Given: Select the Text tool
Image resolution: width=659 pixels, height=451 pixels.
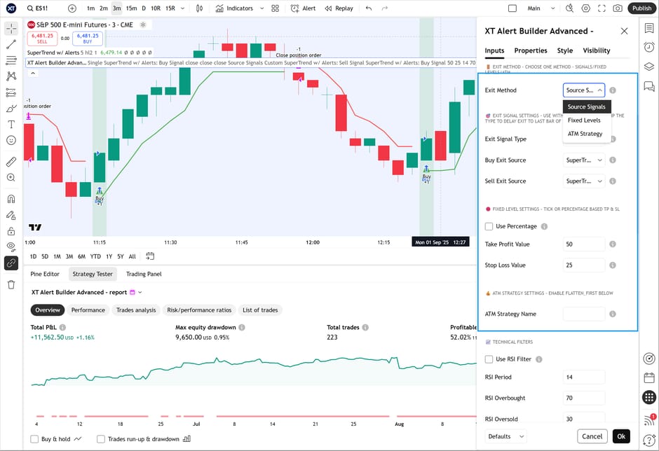Looking at the screenshot, I should pyautogui.click(x=11, y=124).
